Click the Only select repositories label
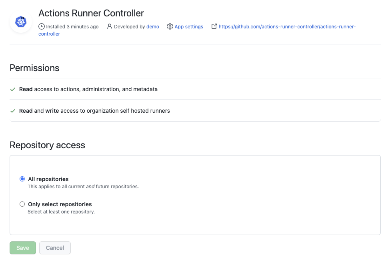This screenshot has height=257, width=388. pyautogui.click(x=60, y=204)
